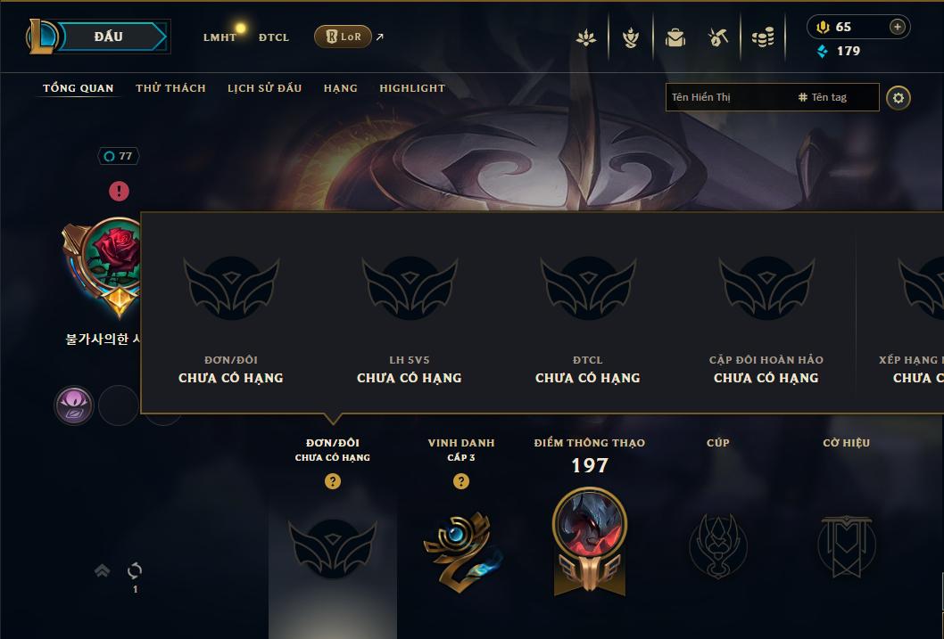Open the Store coins icon
The width and height of the screenshot is (944, 639).
[763, 37]
